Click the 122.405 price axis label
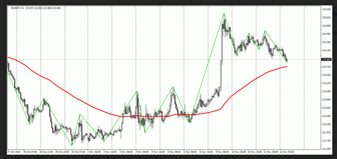This screenshot has height=159, width=337. (x=327, y=116)
